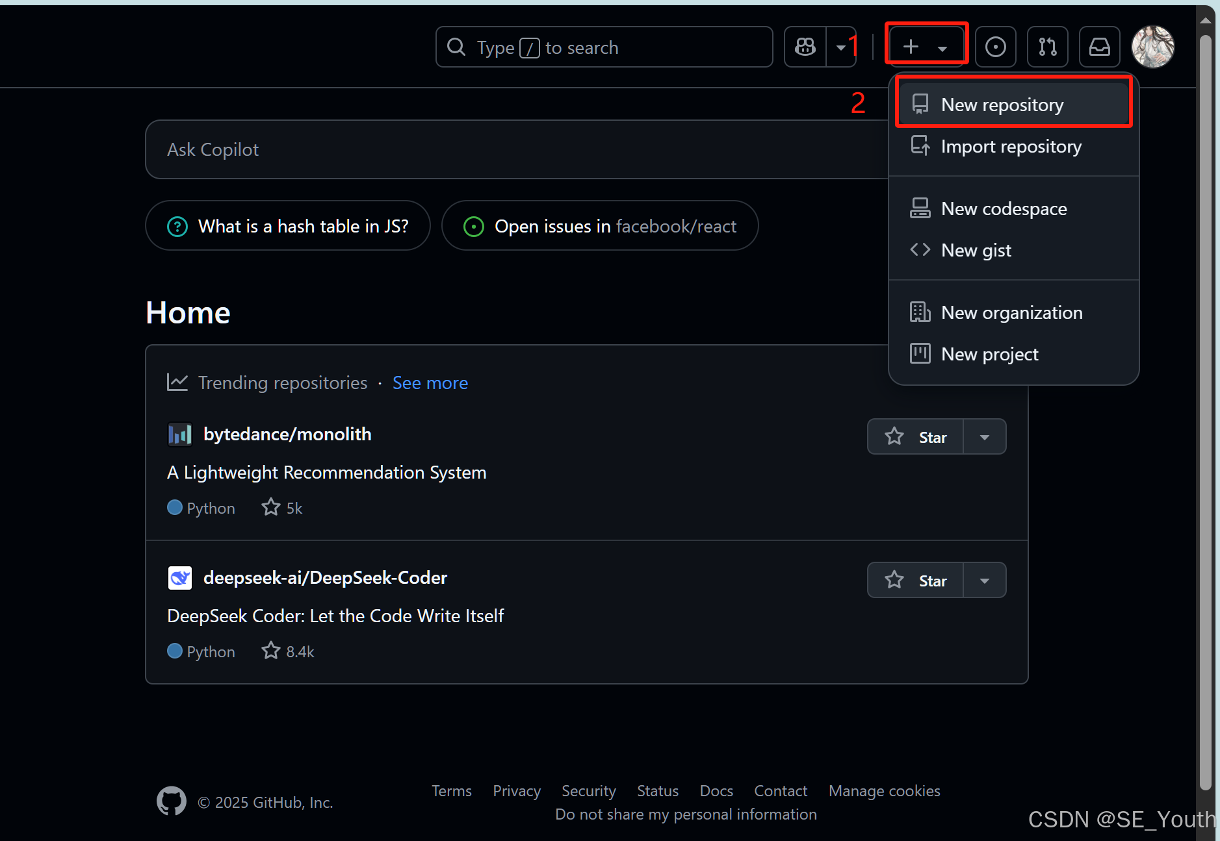The height and width of the screenshot is (841, 1220).
Task: Click the Home page heading
Action: point(188,312)
